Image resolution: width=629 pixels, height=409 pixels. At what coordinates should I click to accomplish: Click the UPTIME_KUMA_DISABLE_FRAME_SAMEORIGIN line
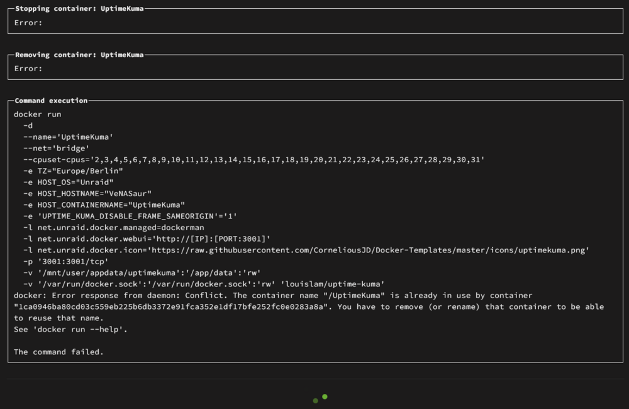[x=130, y=216]
